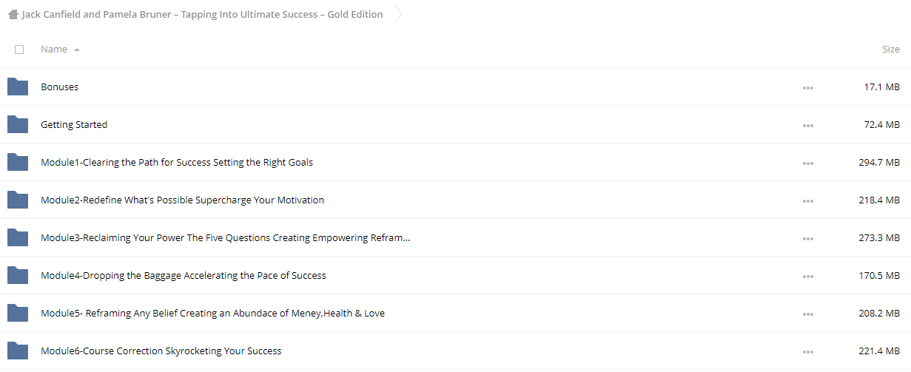Screen dimensions: 911x372
Task: Show three-dot menu for Module6 folder
Action: point(807,351)
